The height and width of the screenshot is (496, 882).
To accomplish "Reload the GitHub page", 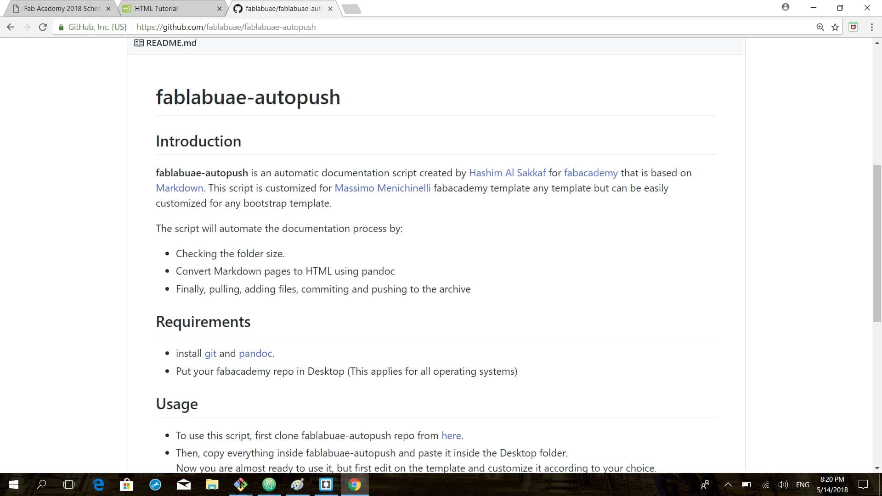I will click(43, 27).
